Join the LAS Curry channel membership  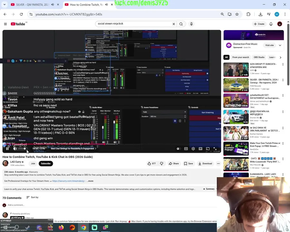[33, 164]
